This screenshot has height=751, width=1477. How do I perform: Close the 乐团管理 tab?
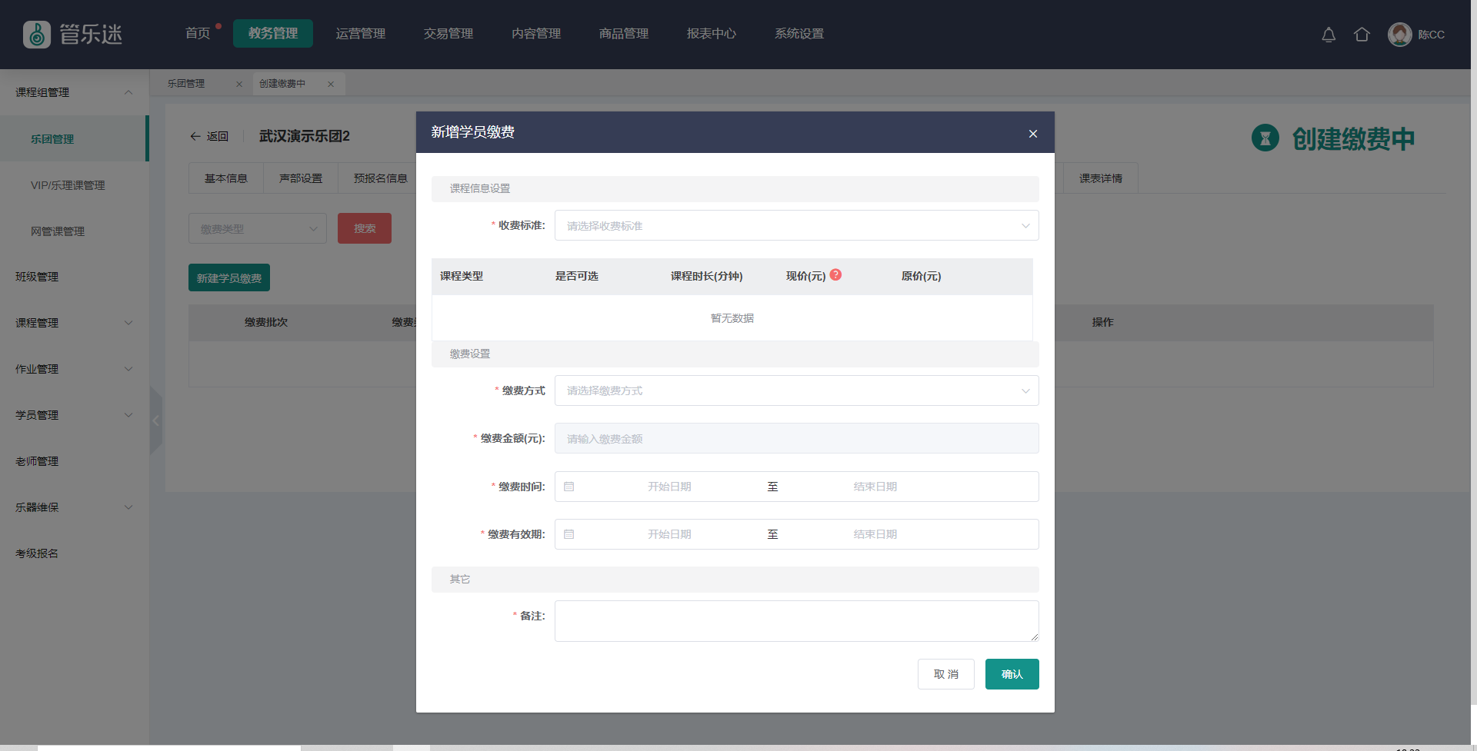(239, 85)
